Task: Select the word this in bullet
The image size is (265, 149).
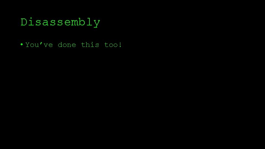Action: pos(90,45)
